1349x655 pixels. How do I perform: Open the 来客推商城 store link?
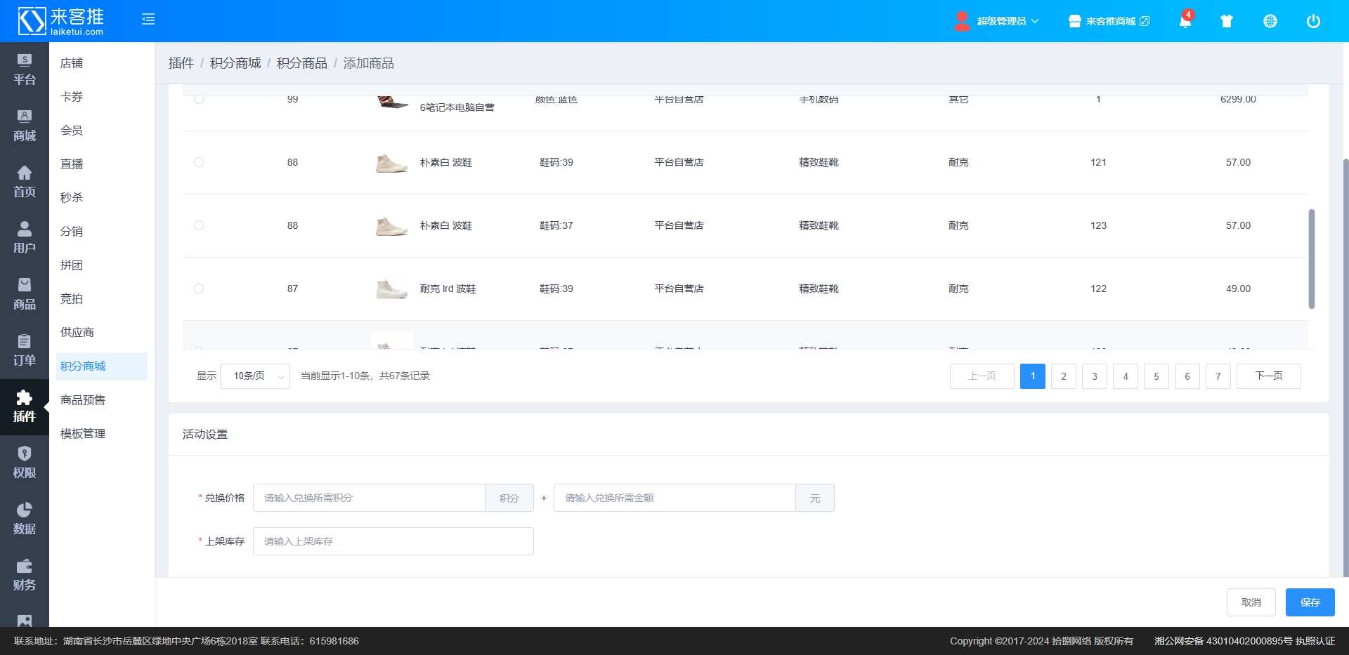[1109, 21]
